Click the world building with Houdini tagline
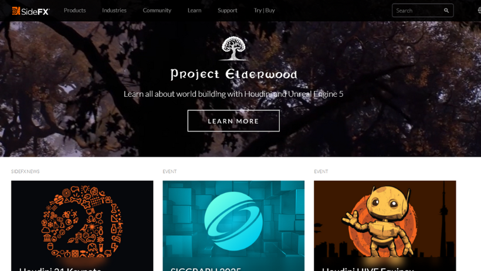Viewport: 481px width, 271px height. [233, 94]
